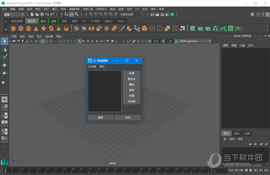270x175 pixels.
Task: Click the Redo arrow icon
Action: tap(52, 14)
